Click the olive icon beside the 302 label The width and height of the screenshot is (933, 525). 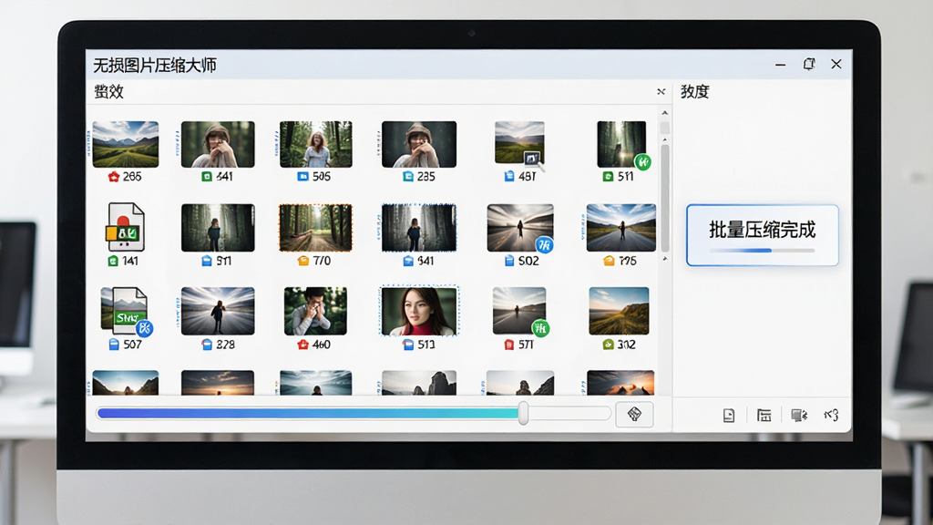[x=608, y=345]
